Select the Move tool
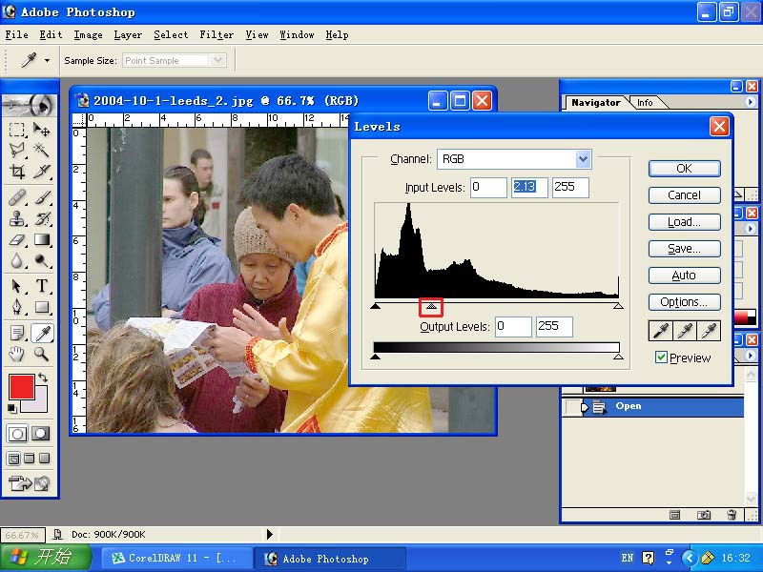 (x=42, y=130)
